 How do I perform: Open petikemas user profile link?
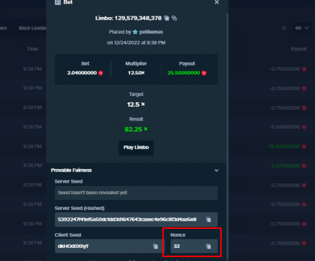[151, 32]
